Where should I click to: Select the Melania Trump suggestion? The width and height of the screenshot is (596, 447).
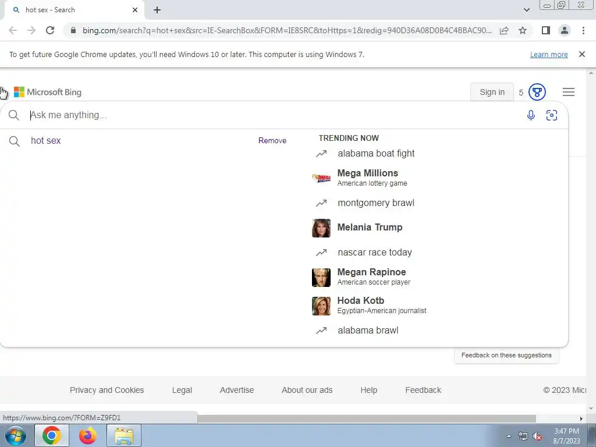[357, 228]
